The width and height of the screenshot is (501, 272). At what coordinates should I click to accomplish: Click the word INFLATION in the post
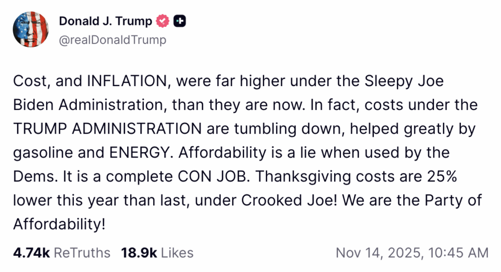pyautogui.click(x=126, y=81)
